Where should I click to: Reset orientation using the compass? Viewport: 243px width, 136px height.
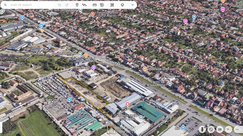tap(228, 129)
